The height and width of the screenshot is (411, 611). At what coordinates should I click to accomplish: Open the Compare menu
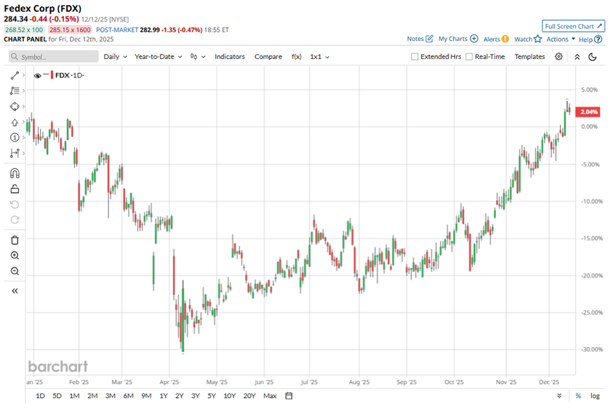point(268,57)
